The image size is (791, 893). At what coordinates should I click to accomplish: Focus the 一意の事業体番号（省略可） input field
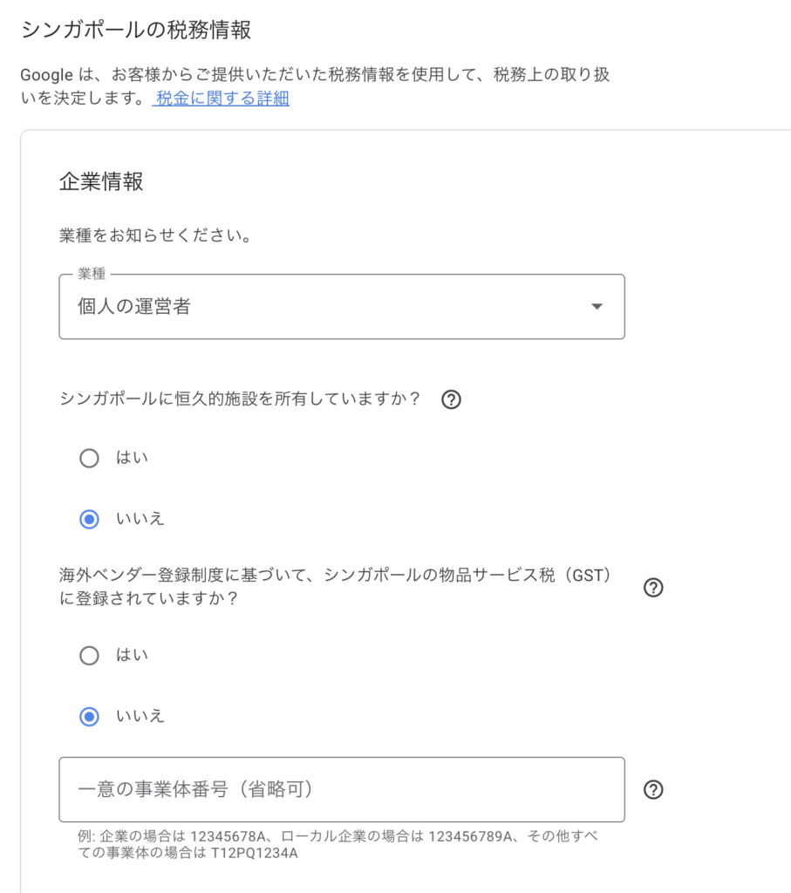[x=342, y=789]
